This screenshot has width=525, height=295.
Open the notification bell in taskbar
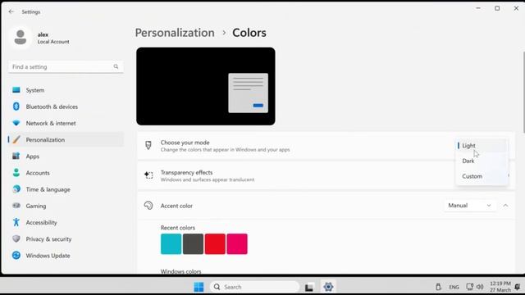pos(518,287)
